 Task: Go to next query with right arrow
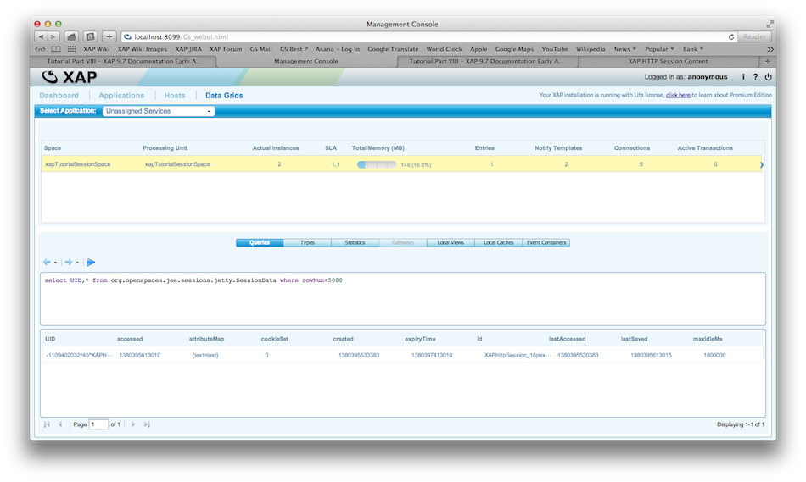[69, 263]
